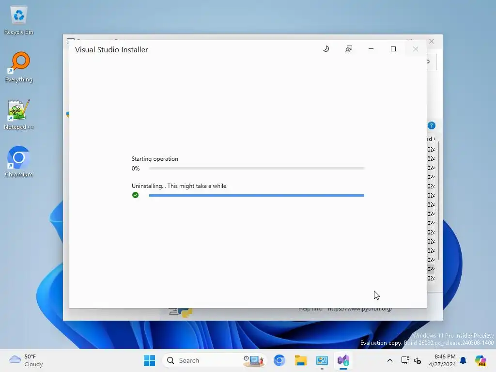Click the green checkmark status icon
This screenshot has width=496, height=372.
[x=136, y=195]
